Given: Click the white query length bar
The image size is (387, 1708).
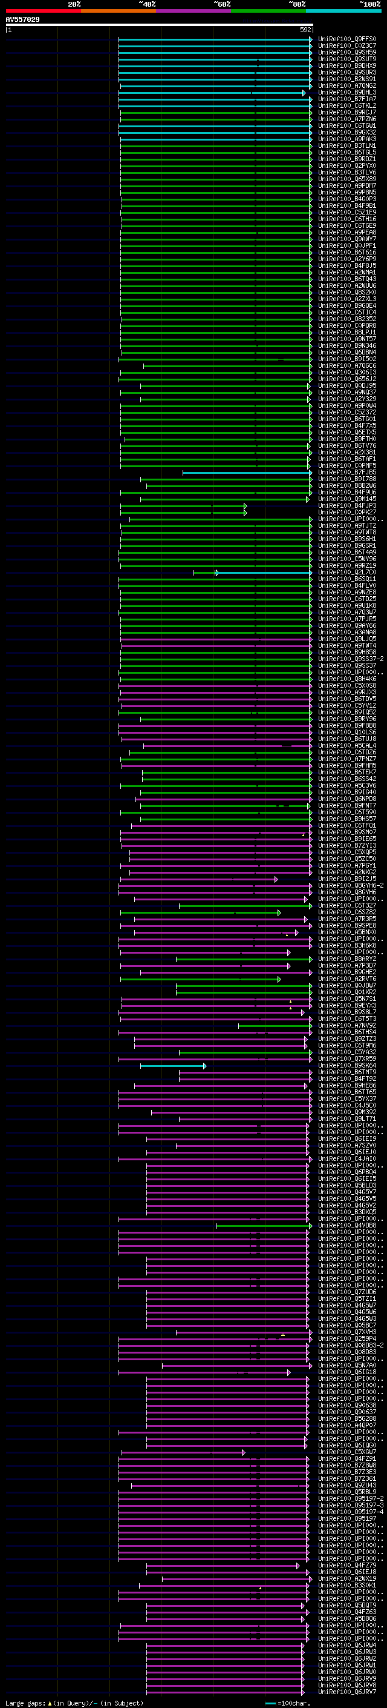Looking at the screenshot, I should (160, 25).
